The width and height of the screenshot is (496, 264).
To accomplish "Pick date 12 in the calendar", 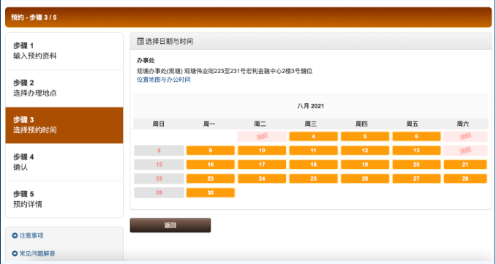I will pyautogui.click(x=365, y=151).
